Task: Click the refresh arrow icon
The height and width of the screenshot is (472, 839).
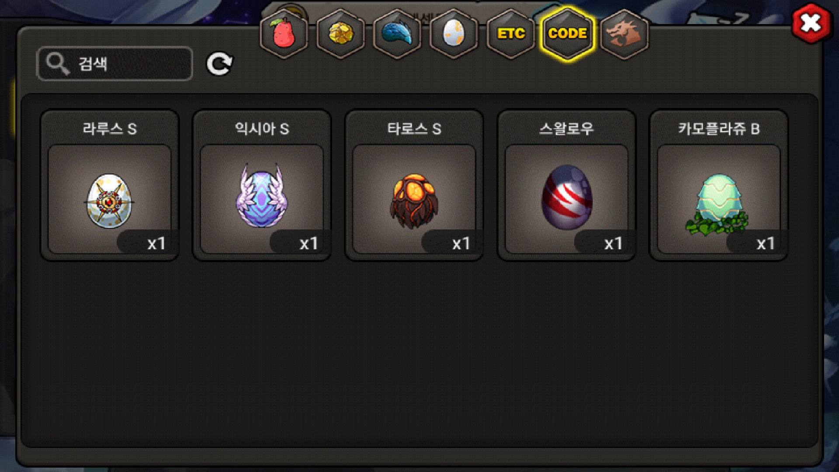Action: [x=219, y=64]
